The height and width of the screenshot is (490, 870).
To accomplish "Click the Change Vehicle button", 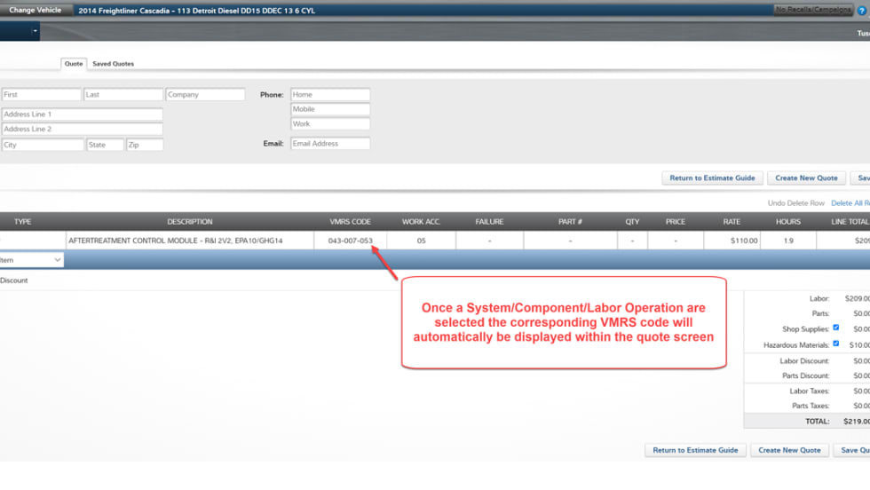I will click(36, 11).
